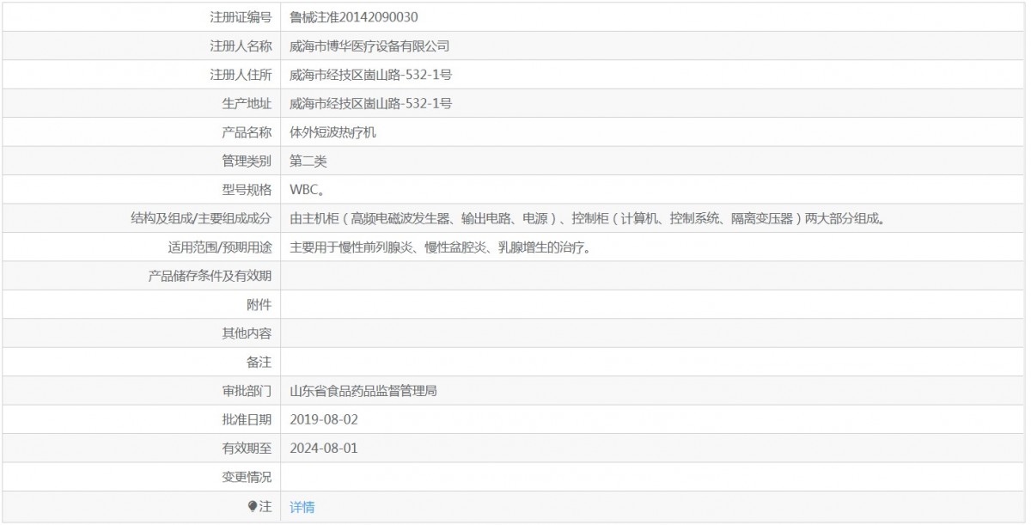Select expiry date 2024-08-01
This screenshot has height=525, width=1031.
[324, 449]
